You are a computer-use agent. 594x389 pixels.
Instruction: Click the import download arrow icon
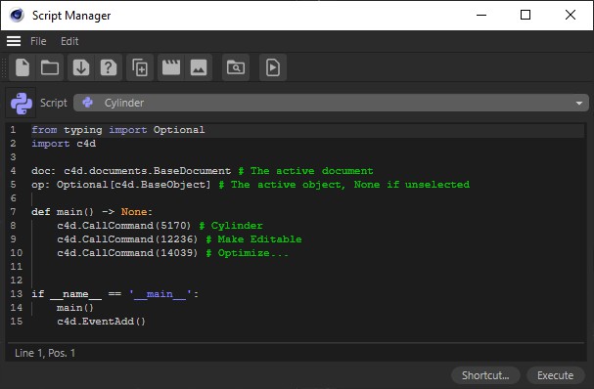(81, 67)
